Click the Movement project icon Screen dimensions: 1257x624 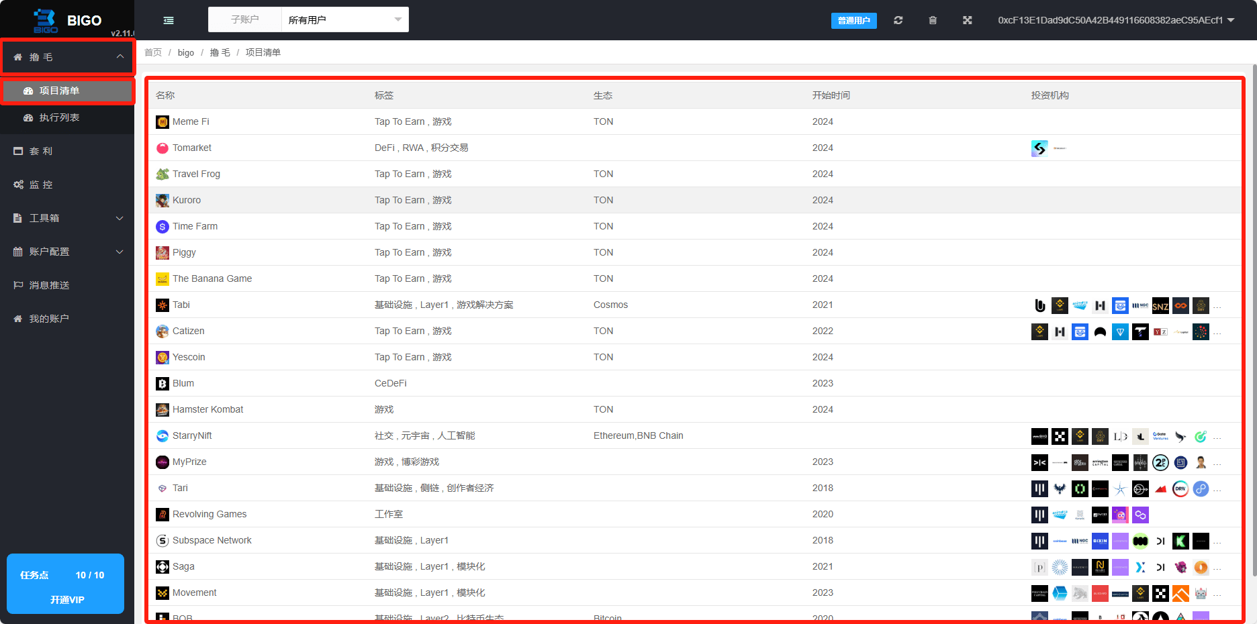click(162, 593)
